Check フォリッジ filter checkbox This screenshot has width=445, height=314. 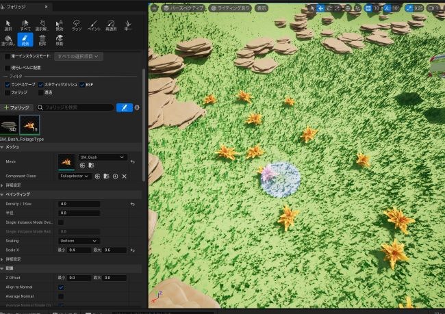click(x=8, y=93)
